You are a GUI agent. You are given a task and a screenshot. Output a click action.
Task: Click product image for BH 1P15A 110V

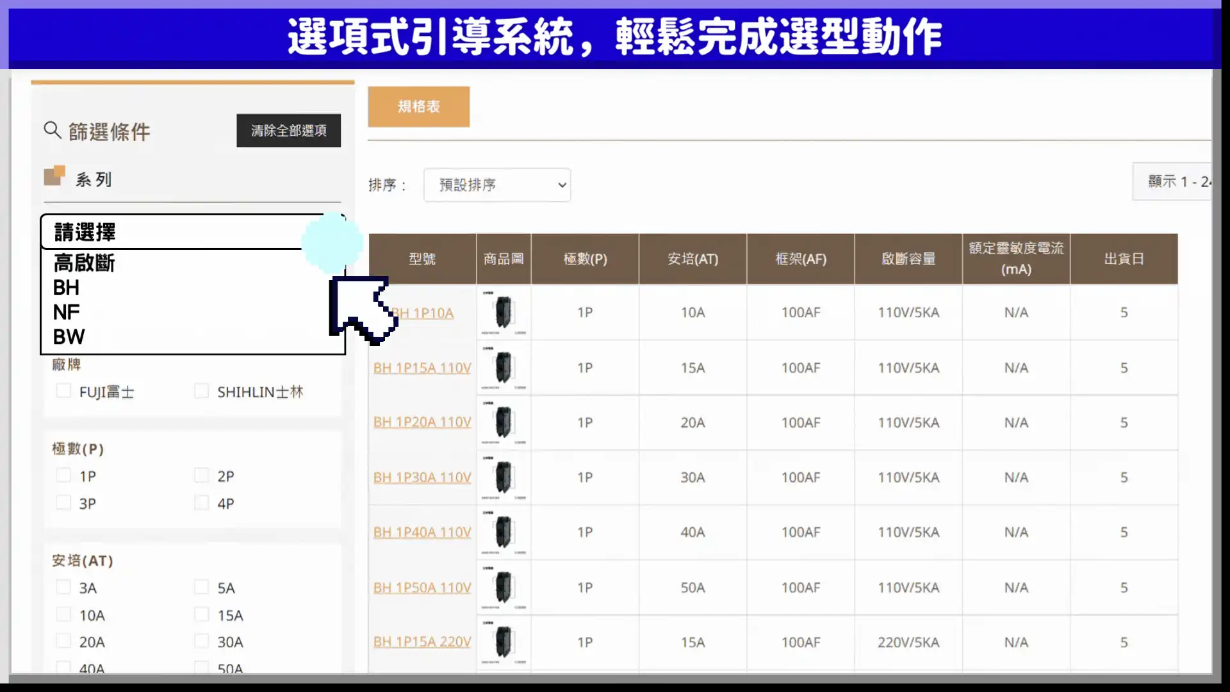[504, 368]
